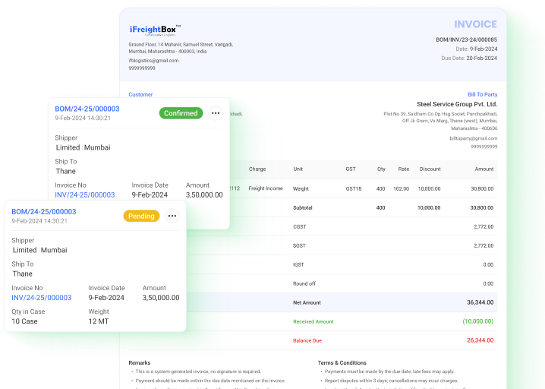Click the yellow Pending status badge

(140, 216)
